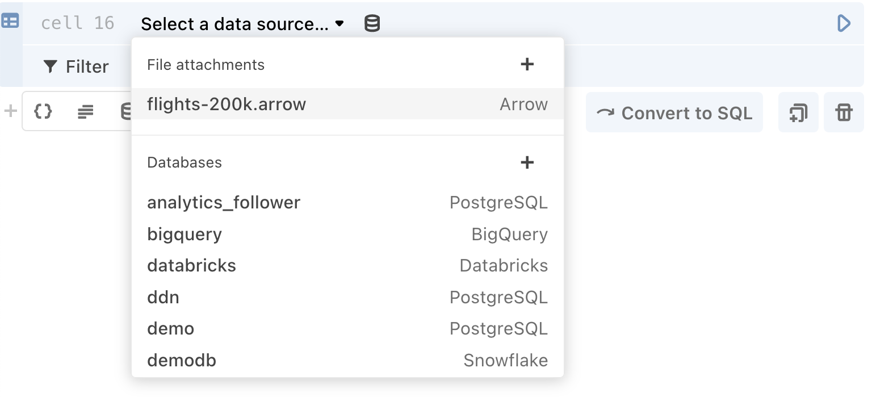
Task: Click the table cell type icon top-left
Action: click(x=11, y=20)
